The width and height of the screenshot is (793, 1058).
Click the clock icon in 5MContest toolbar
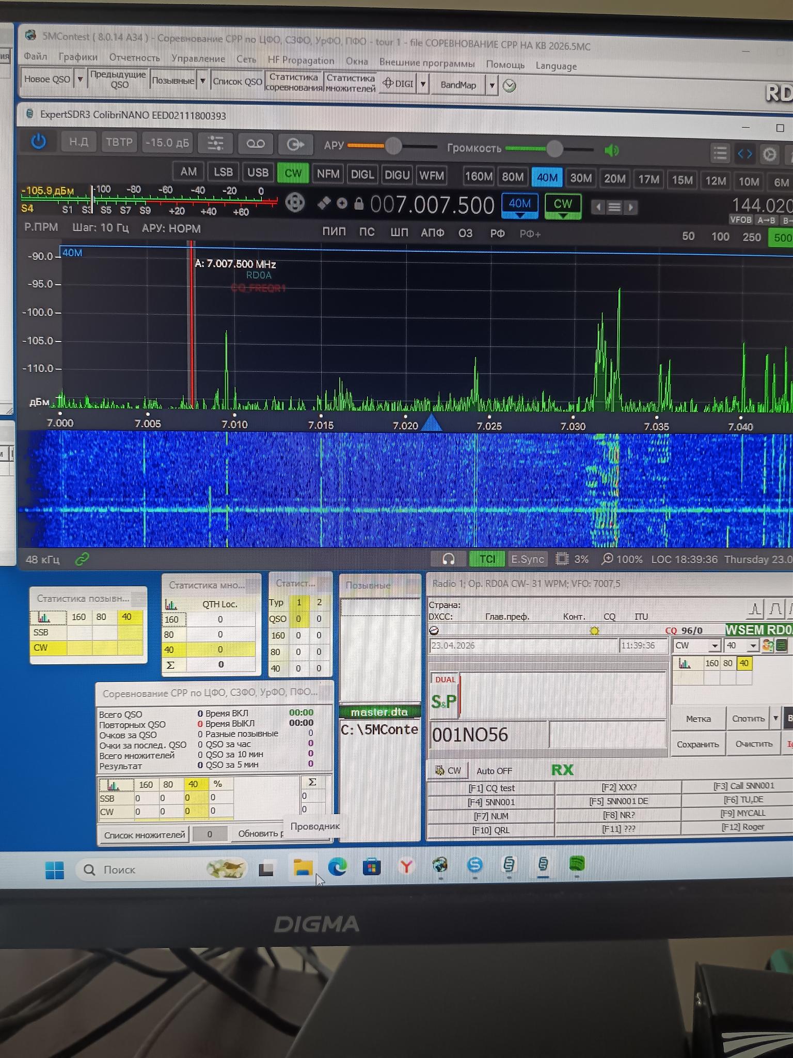click(509, 86)
